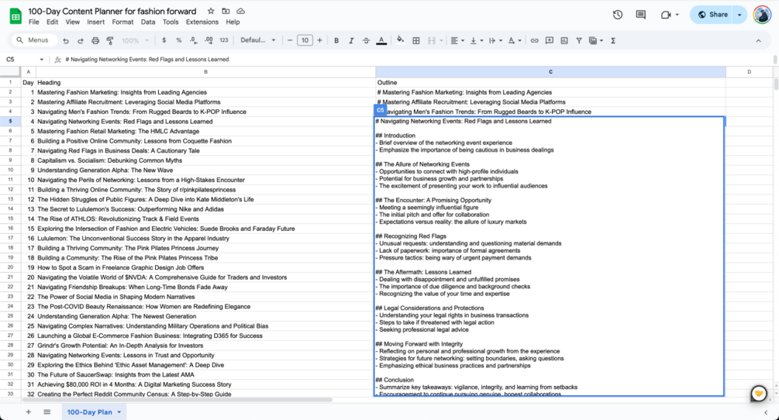Open the zoom 100% dropdown
This screenshot has width=779, height=420.
[135, 41]
